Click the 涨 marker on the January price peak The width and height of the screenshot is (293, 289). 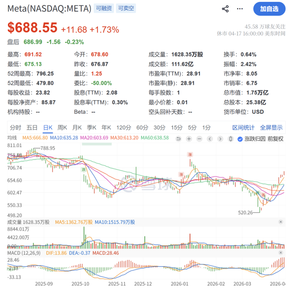click(190, 155)
